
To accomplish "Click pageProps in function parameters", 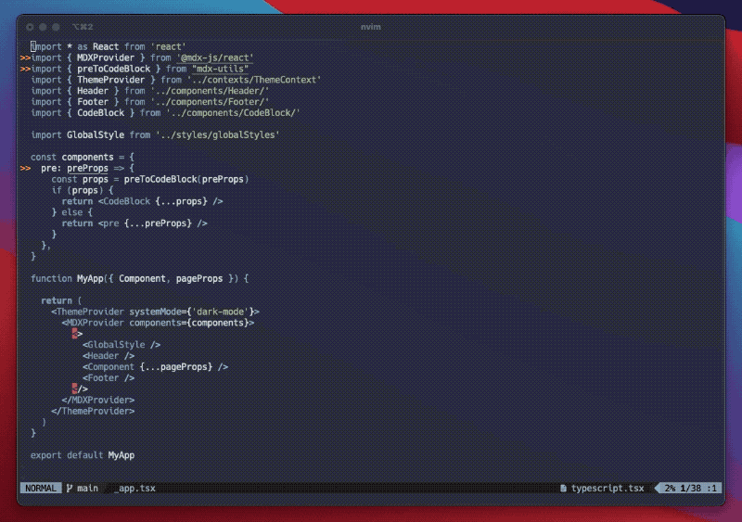I will tap(199, 279).
